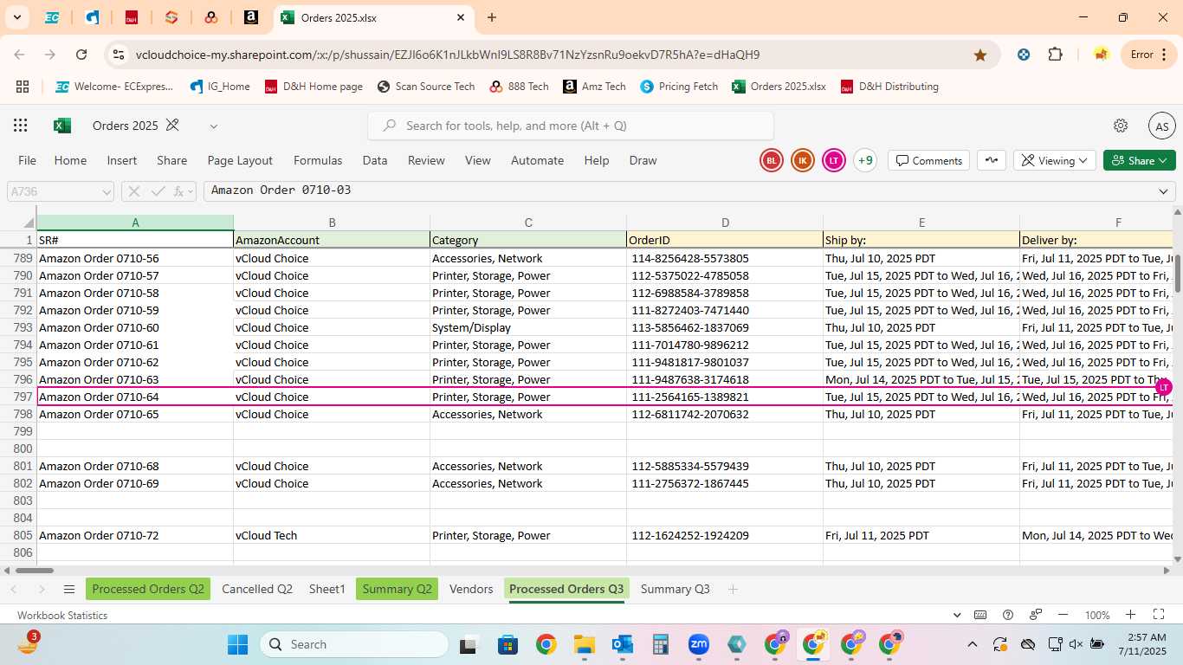1183x665 pixels.
Task: Open the Page Layout tab
Action: (x=240, y=160)
